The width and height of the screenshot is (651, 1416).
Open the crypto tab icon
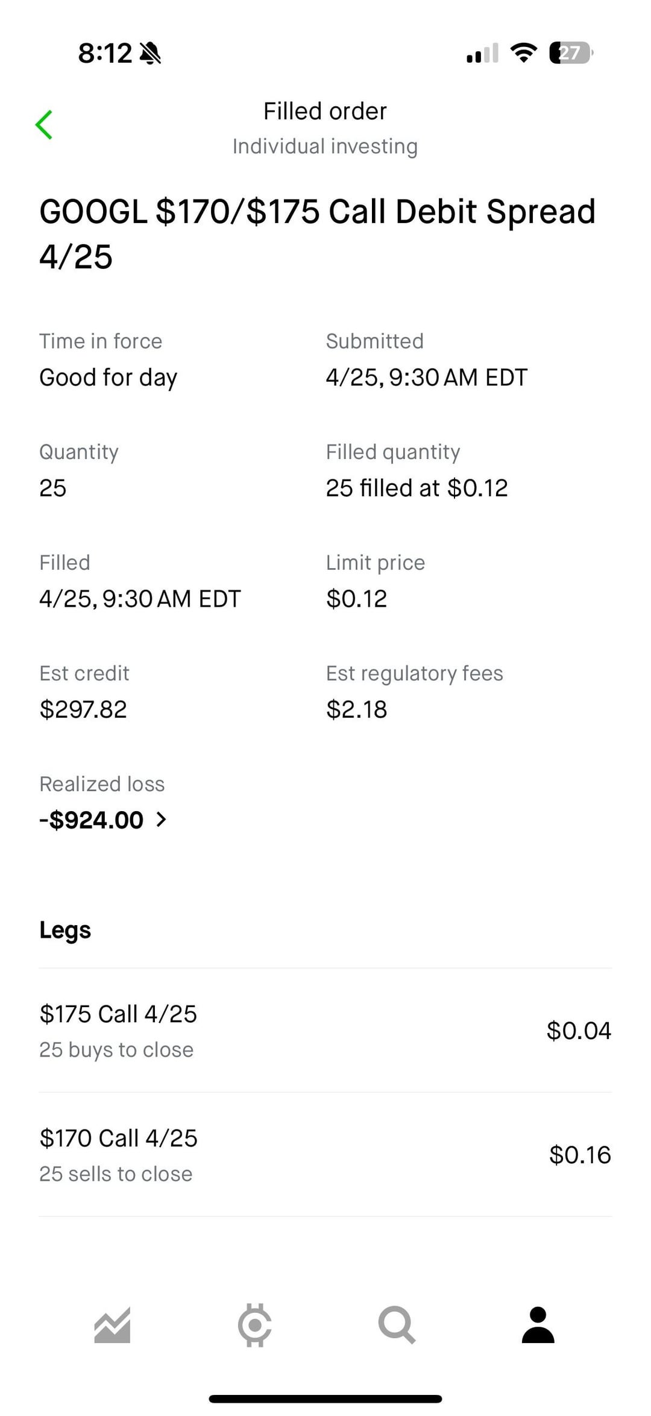[x=254, y=1325]
